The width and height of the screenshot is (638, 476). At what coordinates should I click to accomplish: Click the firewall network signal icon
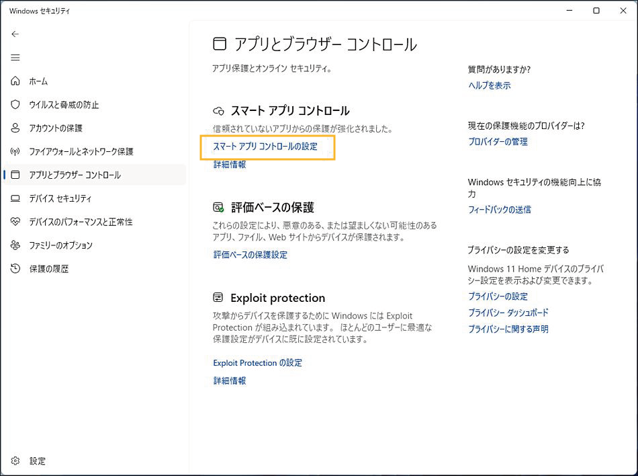15,151
